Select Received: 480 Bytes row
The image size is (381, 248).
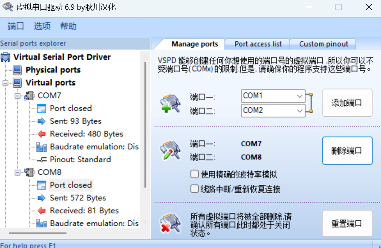pos(87,134)
